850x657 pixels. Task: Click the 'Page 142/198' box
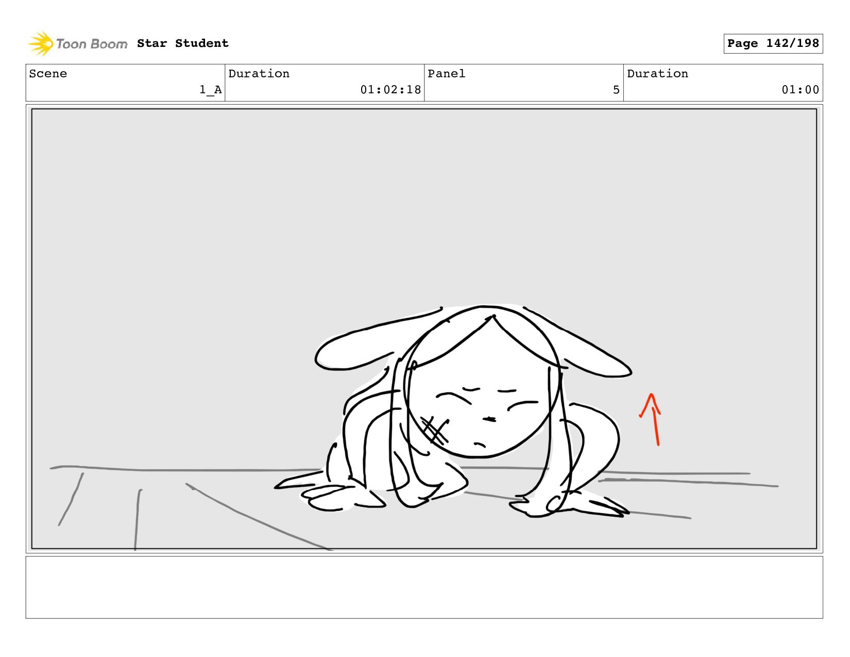click(x=773, y=43)
